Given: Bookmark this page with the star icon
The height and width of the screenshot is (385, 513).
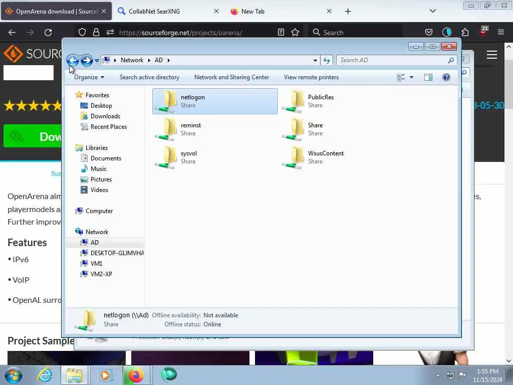Looking at the screenshot, I should [295, 32].
